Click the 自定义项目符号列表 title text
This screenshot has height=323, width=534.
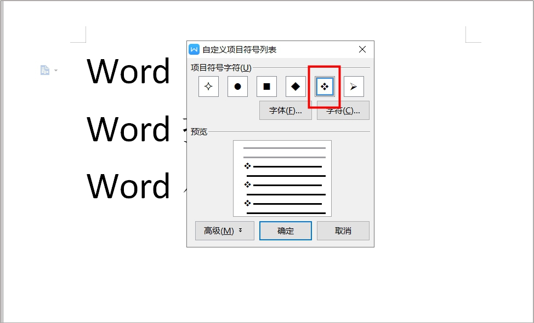click(x=239, y=50)
